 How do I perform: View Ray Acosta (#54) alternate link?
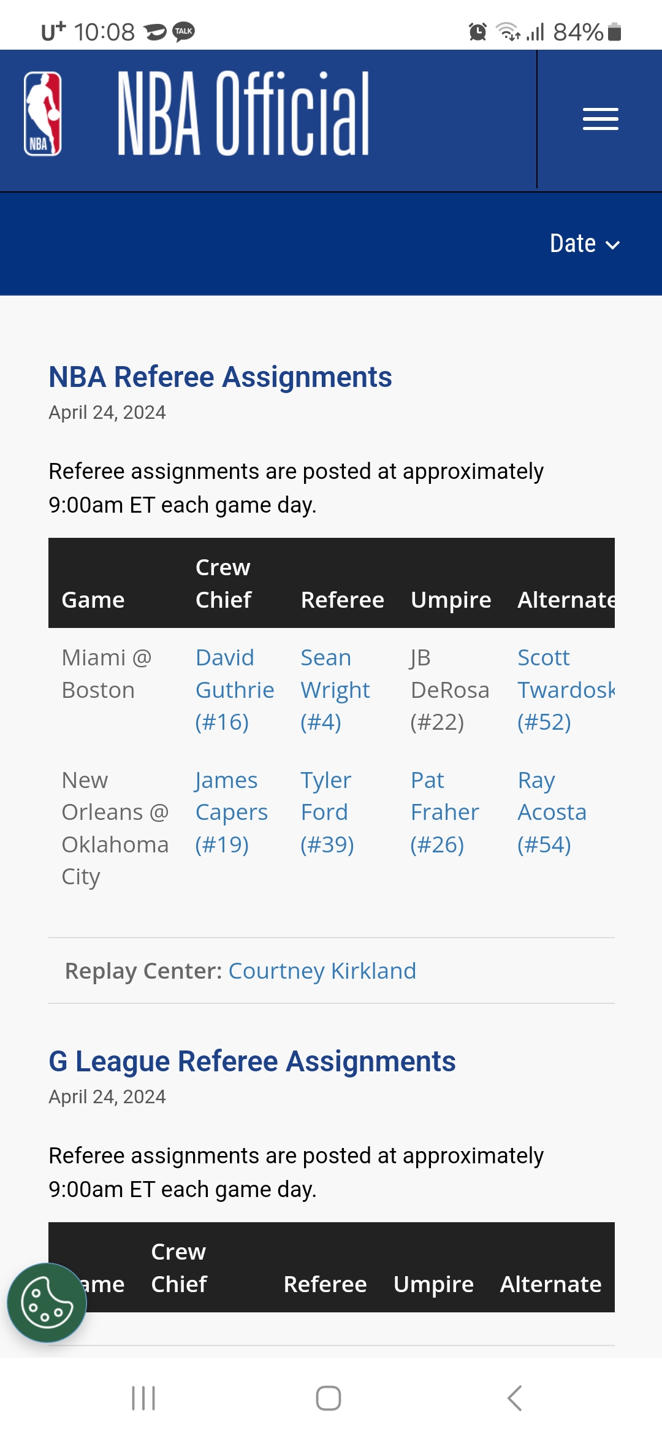point(552,813)
